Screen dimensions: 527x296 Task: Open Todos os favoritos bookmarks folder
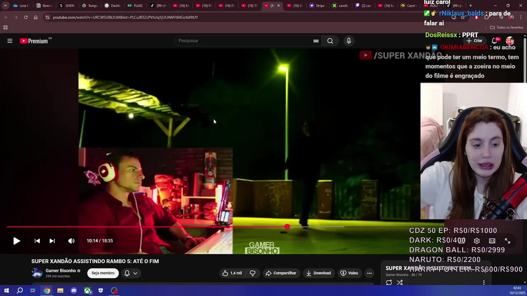click(506, 28)
